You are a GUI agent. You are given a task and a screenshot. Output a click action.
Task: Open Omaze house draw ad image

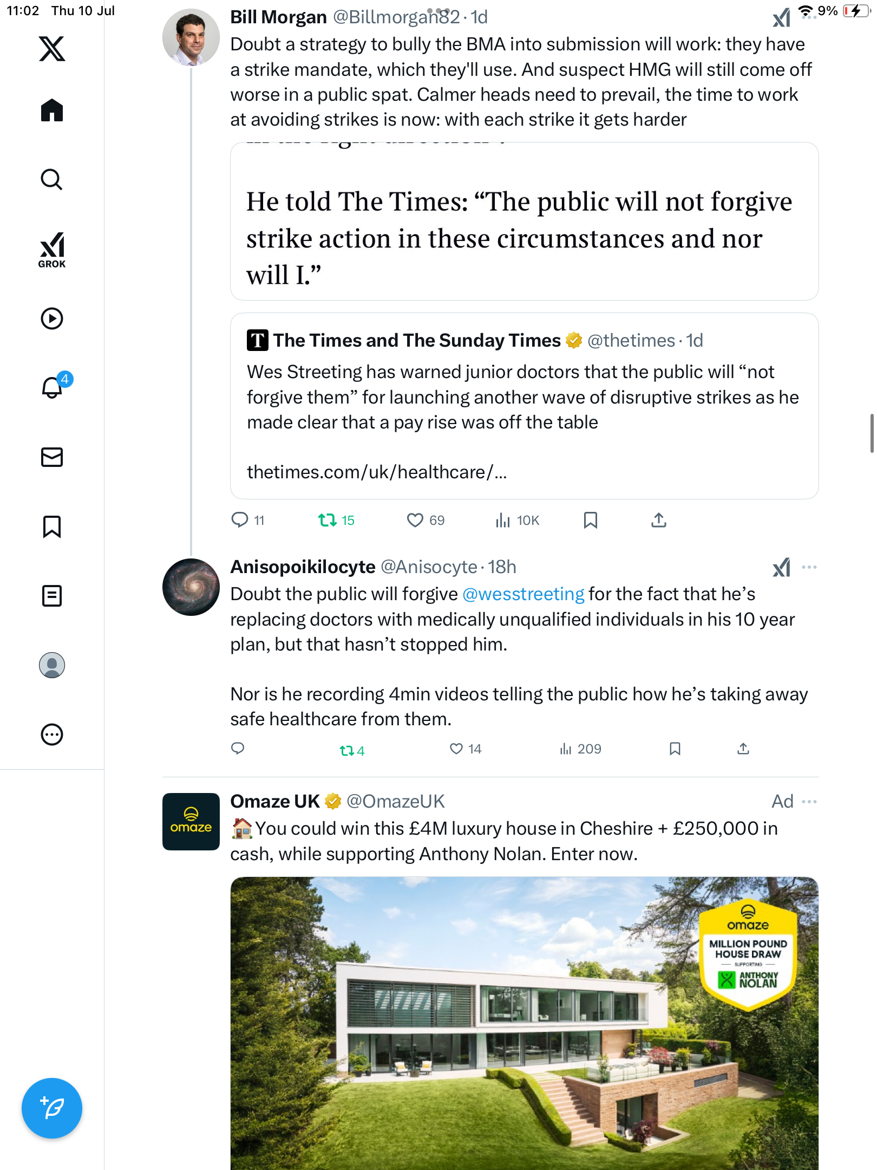(524, 1023)
